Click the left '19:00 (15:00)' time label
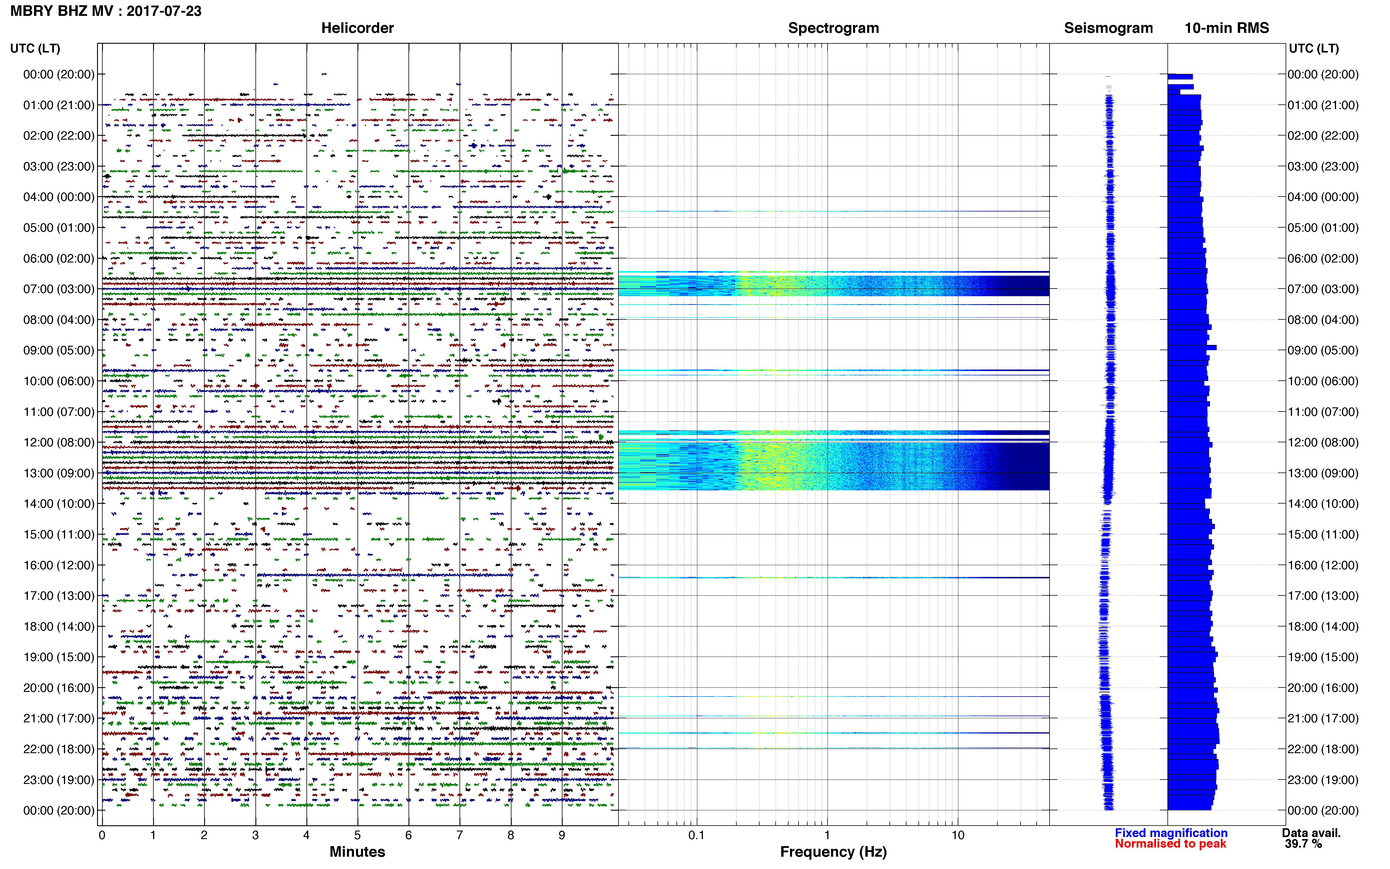 (59, 657)
